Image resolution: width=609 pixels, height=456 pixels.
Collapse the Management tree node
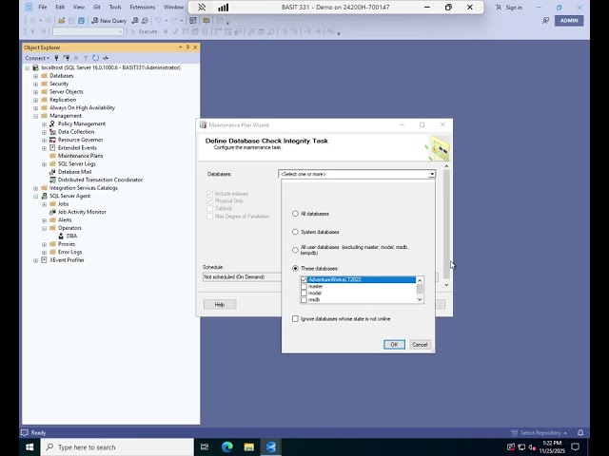tap(36, 116)
